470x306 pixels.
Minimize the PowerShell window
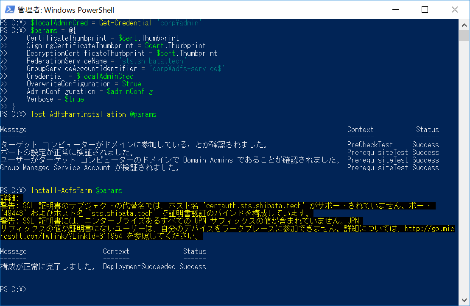click(x=395, y=9)
